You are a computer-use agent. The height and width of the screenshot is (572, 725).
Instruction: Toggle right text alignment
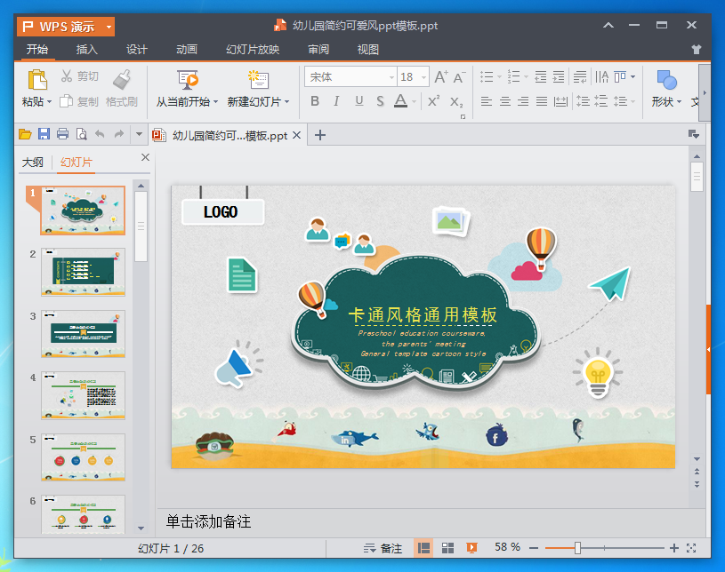click(x=523, y=101)
